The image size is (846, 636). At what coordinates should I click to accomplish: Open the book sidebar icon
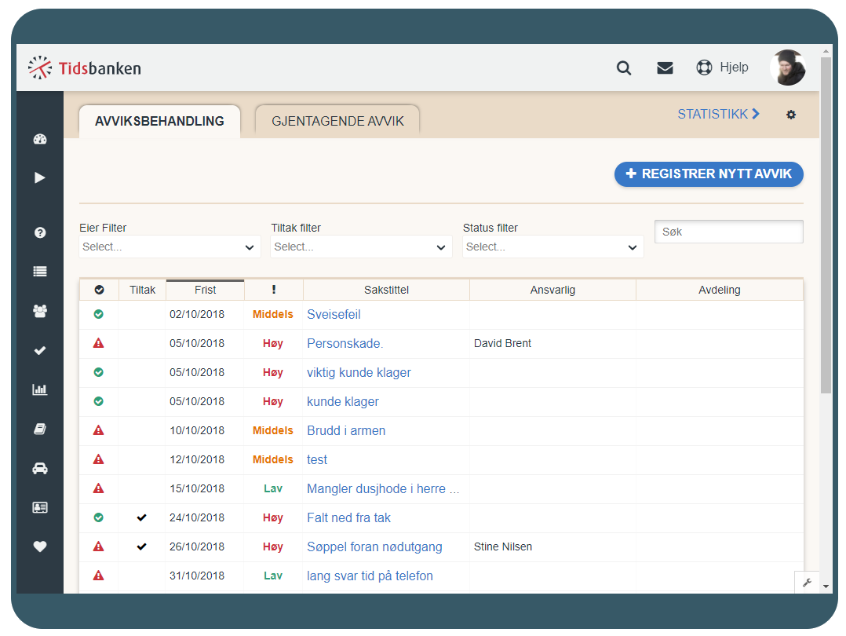point(40,429)
